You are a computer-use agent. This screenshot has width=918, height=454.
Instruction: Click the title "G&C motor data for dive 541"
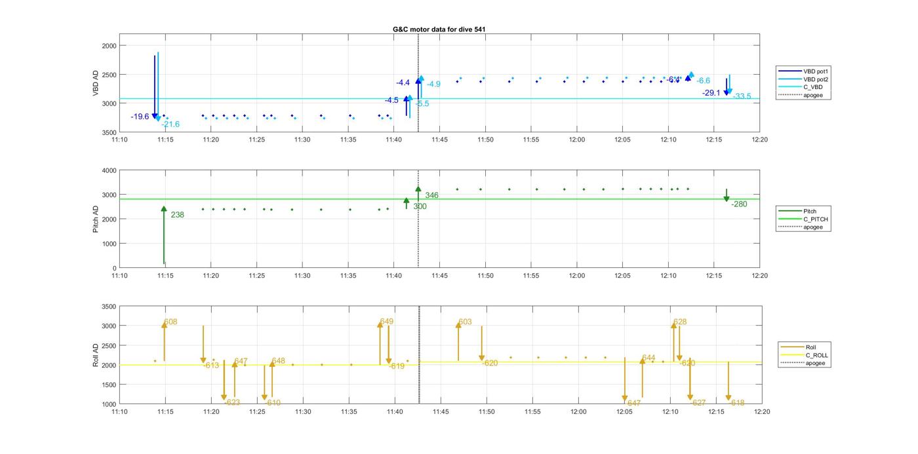439,29
